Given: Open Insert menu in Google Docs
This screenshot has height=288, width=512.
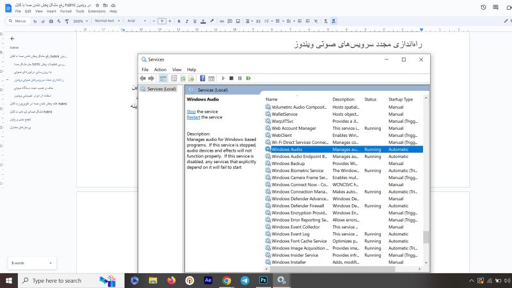Looking at the screenshot, I should click(x=51, y=12).
